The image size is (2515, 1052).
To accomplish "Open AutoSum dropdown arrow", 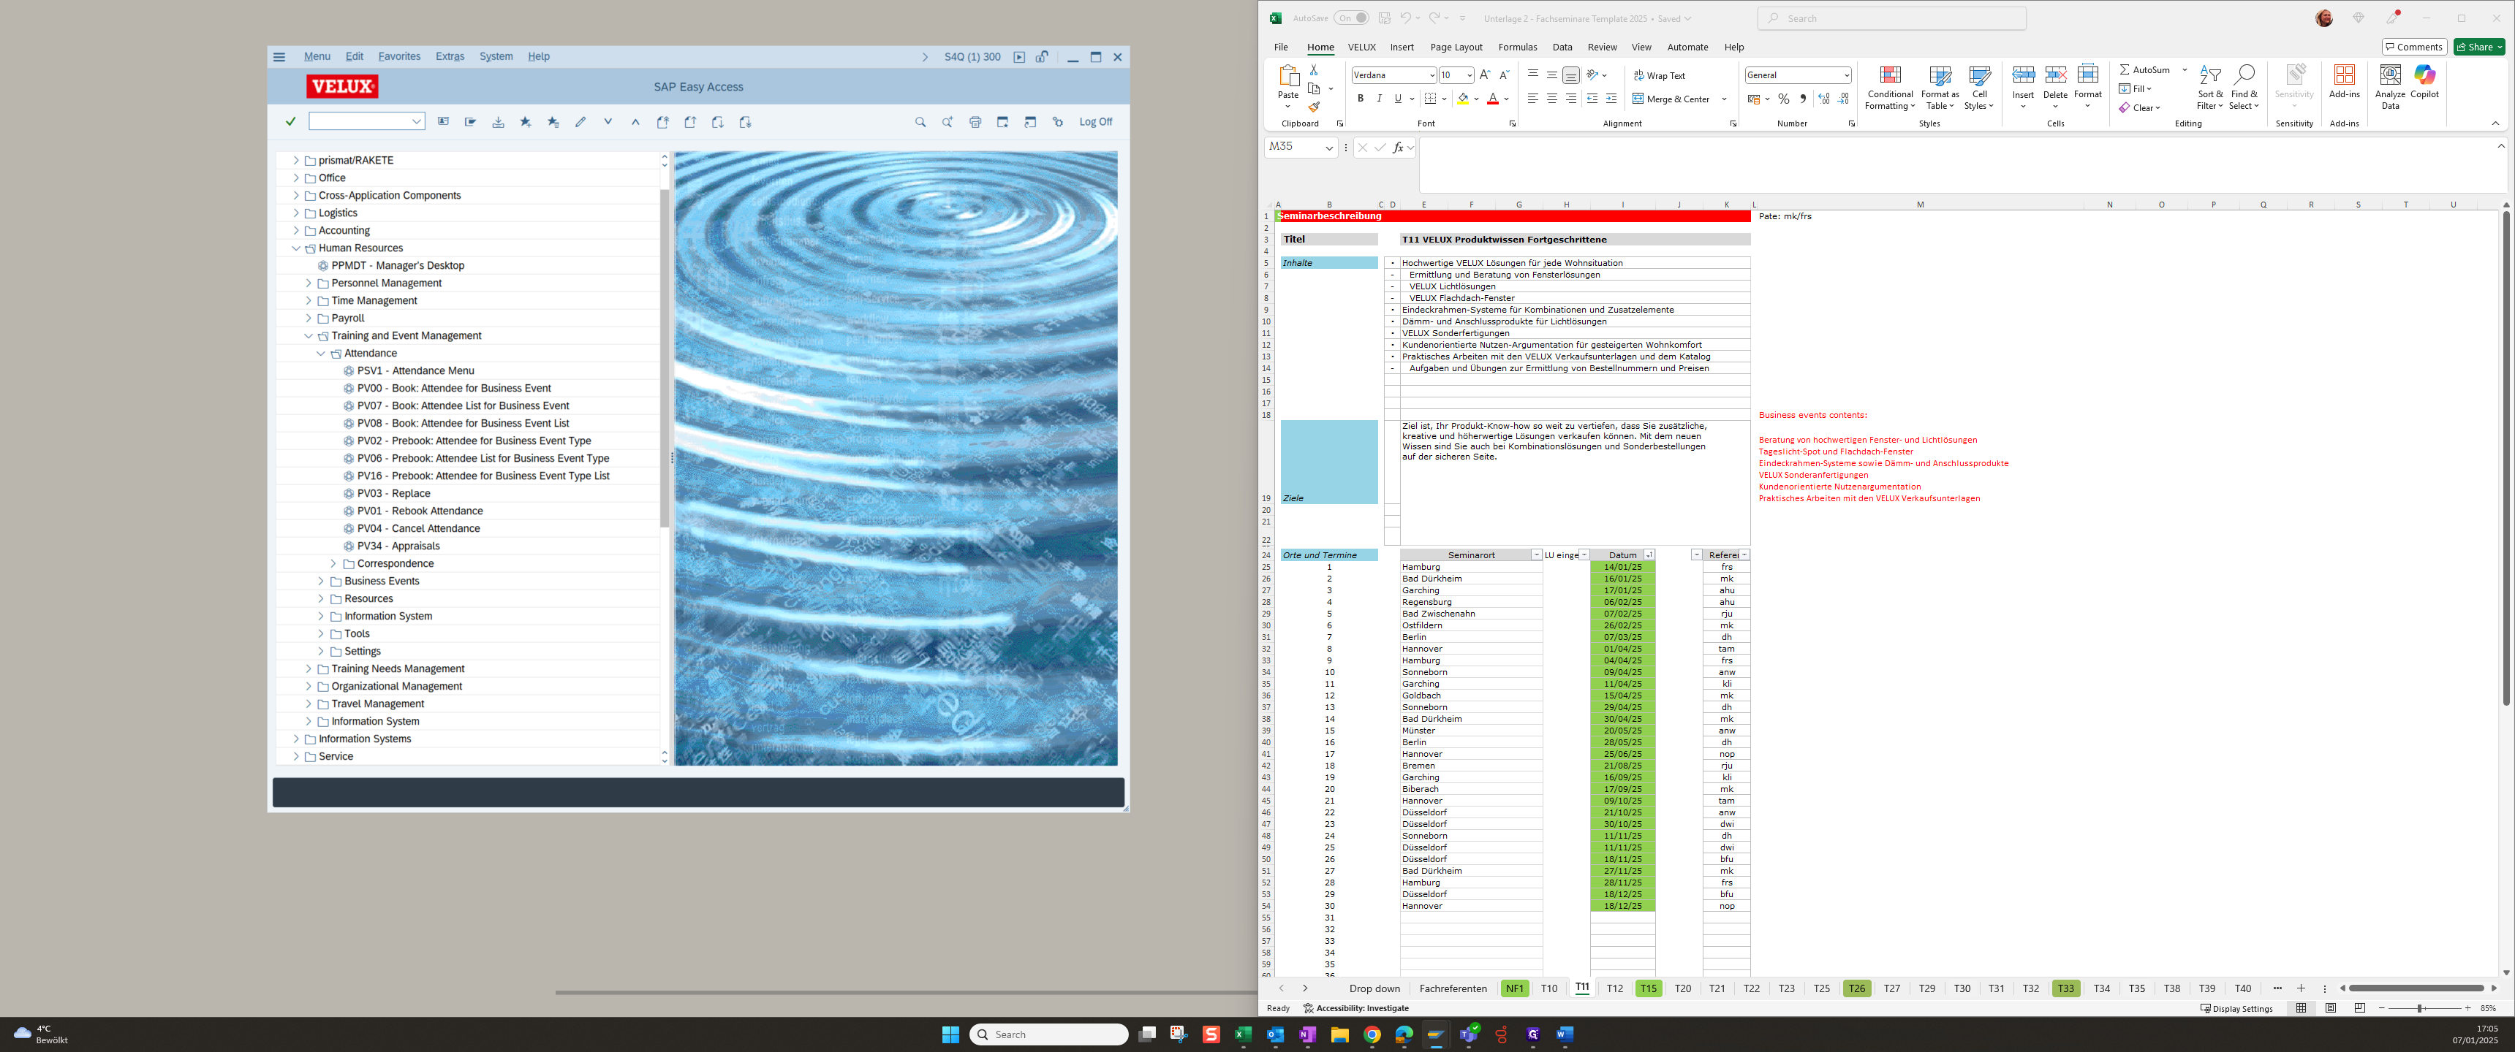I will coord(2184,70).
